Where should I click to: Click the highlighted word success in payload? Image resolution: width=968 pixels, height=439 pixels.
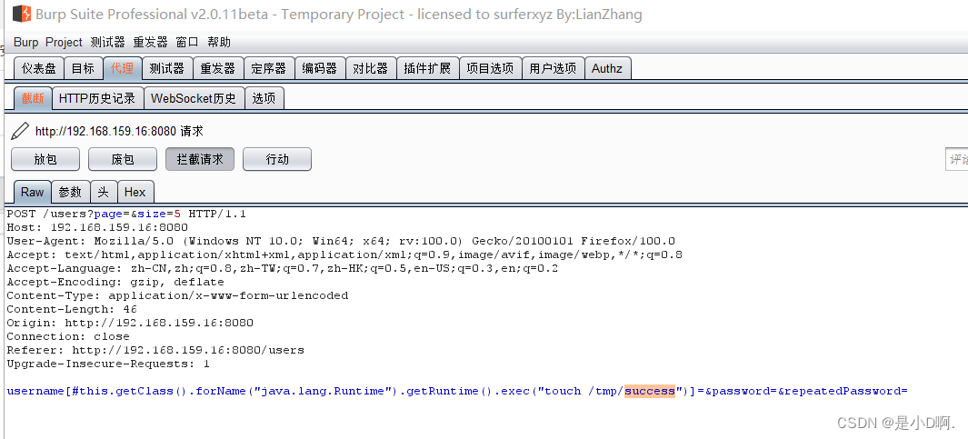pyautogui.click(x=650, y=391)
